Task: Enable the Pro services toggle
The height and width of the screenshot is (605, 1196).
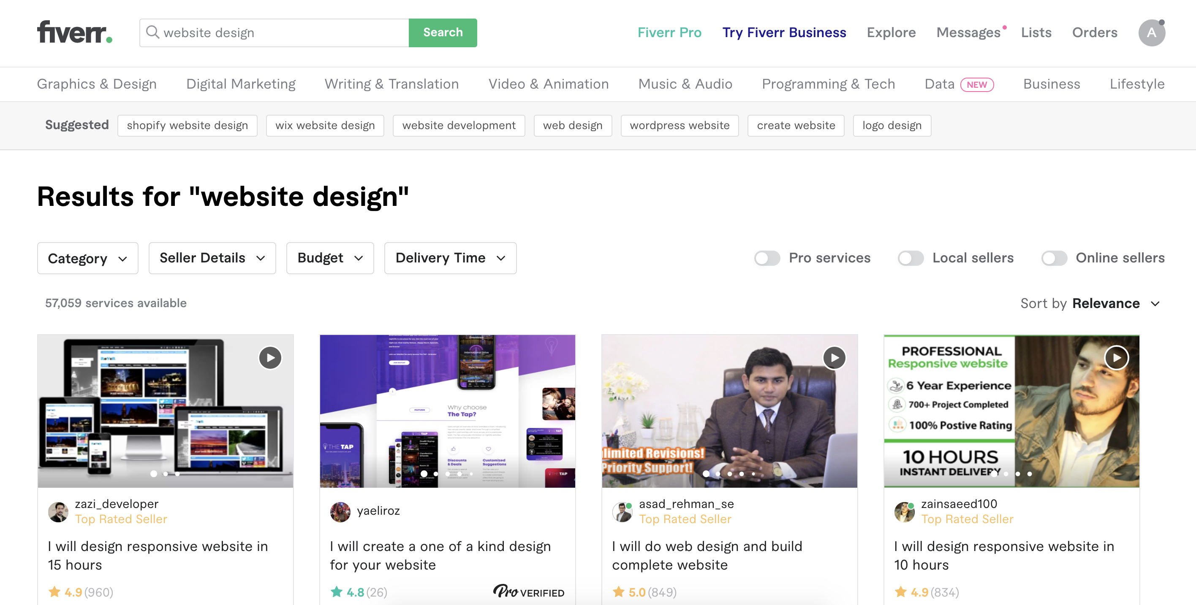Action: click(x=767, y=258)
